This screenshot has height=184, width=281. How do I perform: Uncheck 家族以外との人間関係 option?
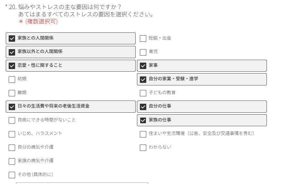12,52
